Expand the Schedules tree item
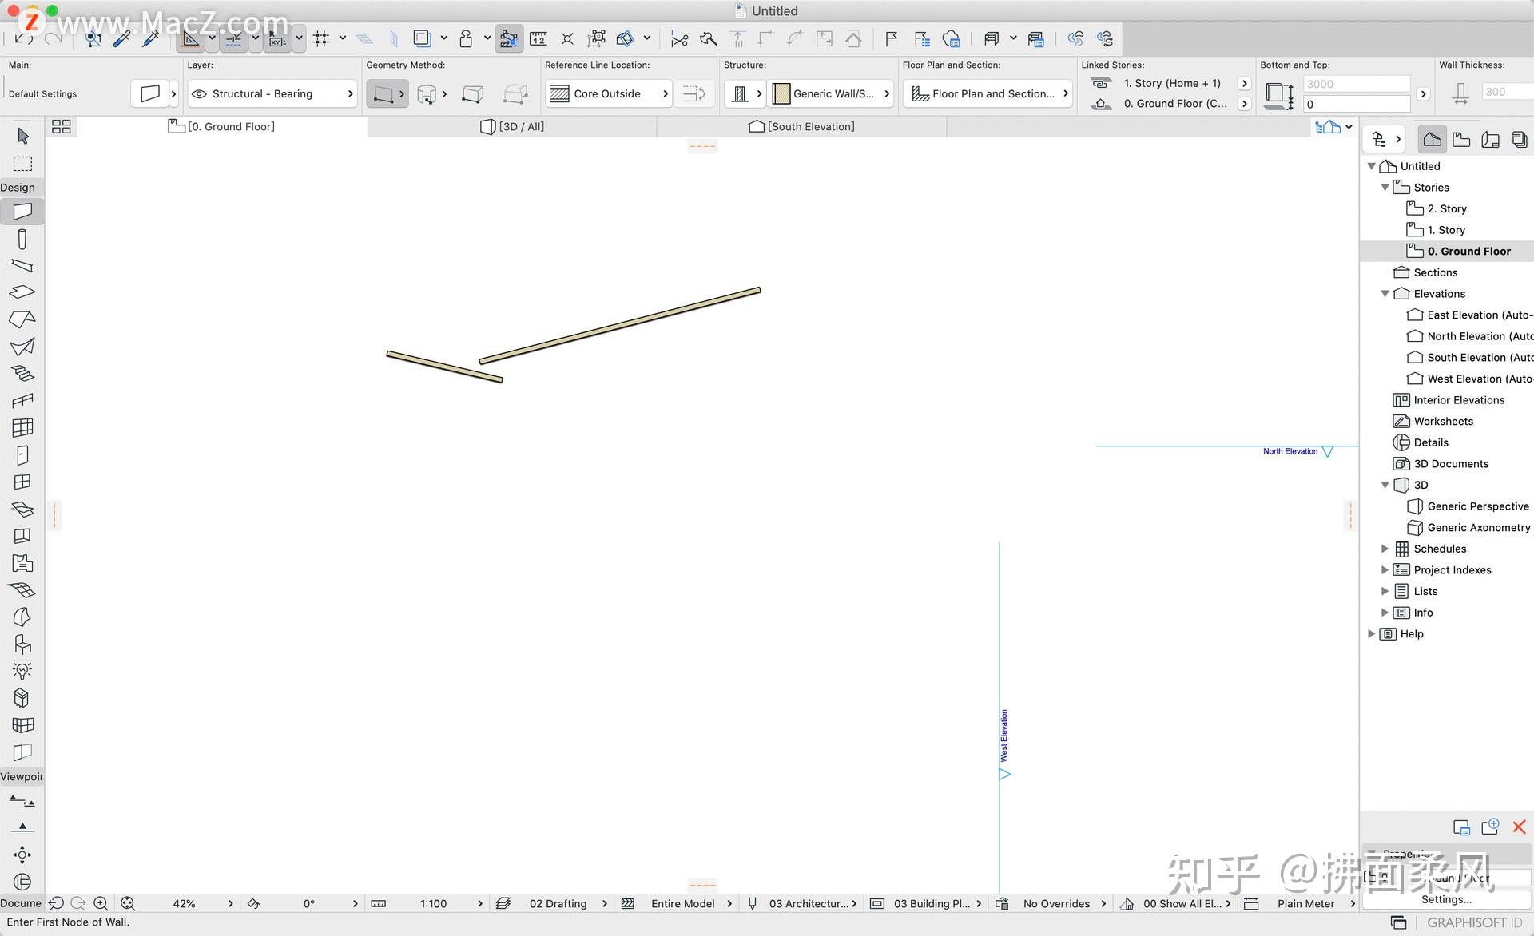This screenshot has height=936, width=1534. [1386, 549]
